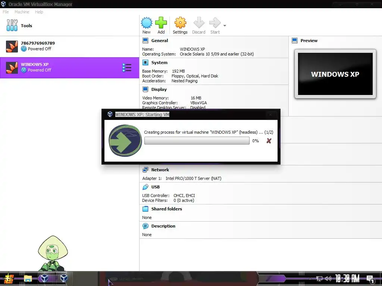Open the System section header link
This screenshot has height=286, width=382.
tap(159, 63)
